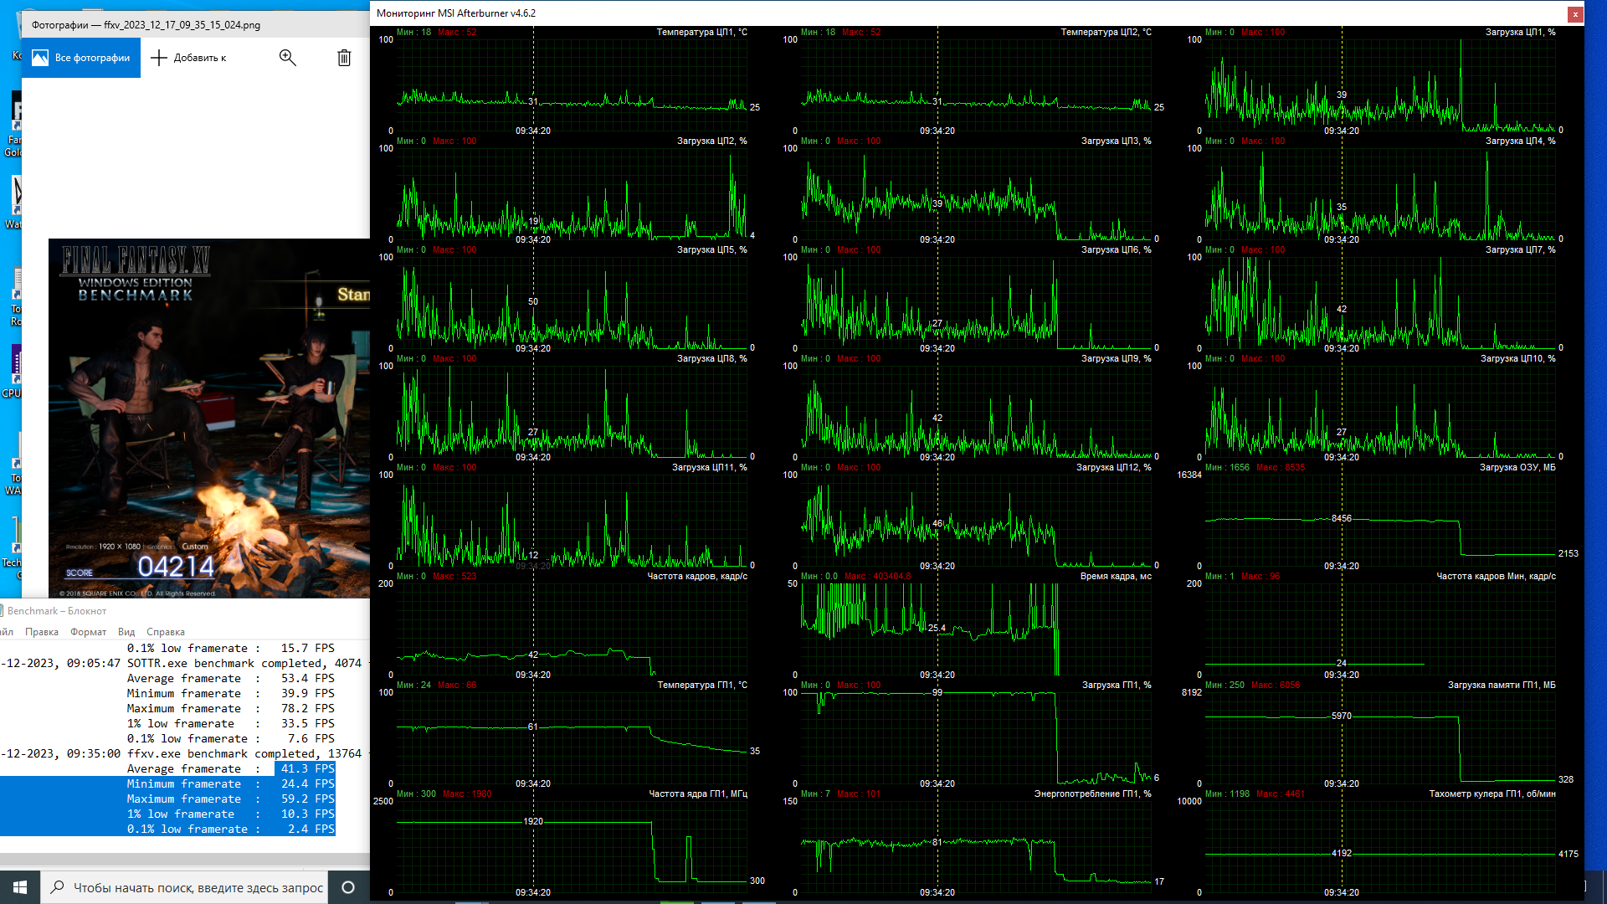Open the Справка menu in Notepad
Screen dimensions: 1607x904
coord(166,632)
